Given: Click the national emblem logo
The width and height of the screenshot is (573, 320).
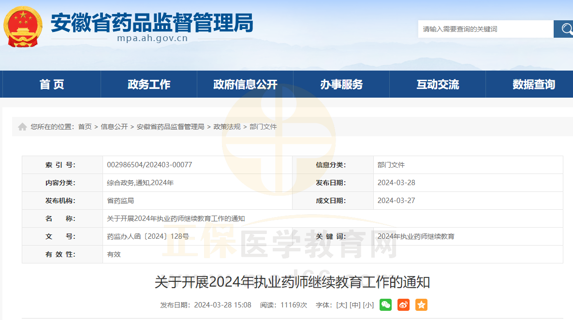Looking at the screenshot, I should (x=23, y=26).
